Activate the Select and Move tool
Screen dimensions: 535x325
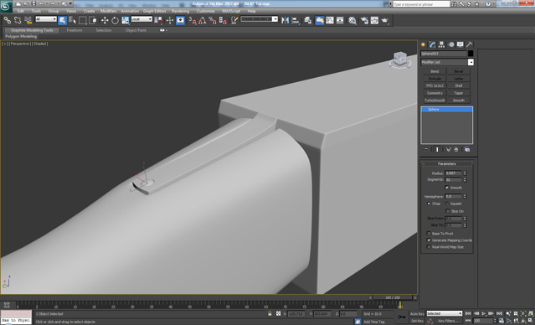point(105,20)
